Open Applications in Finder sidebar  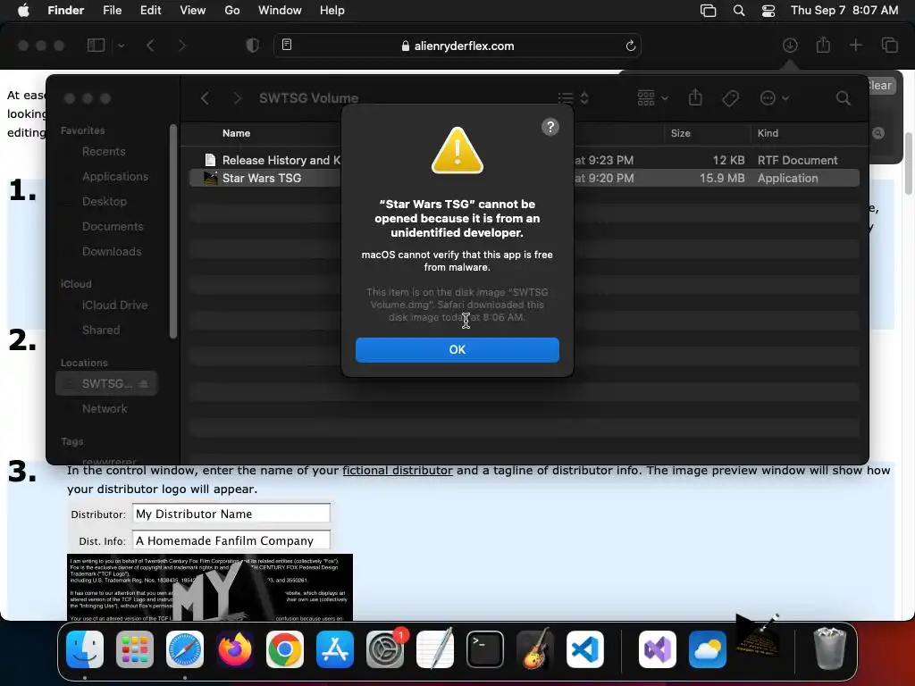(x=115, y=176)
